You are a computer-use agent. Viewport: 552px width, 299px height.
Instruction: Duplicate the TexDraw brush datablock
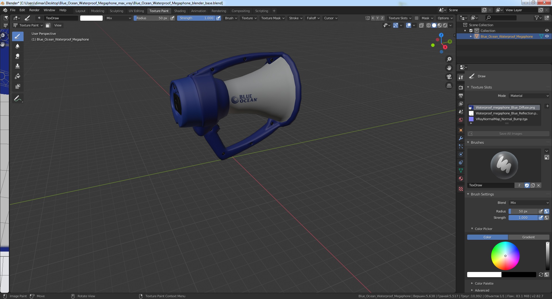(533, 185)
